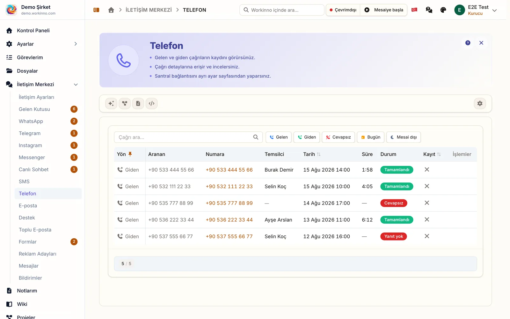The height and width of the screenshot is (319, 510).
Task: Go to the home breadcrumb icon
Action: [111, 10]
